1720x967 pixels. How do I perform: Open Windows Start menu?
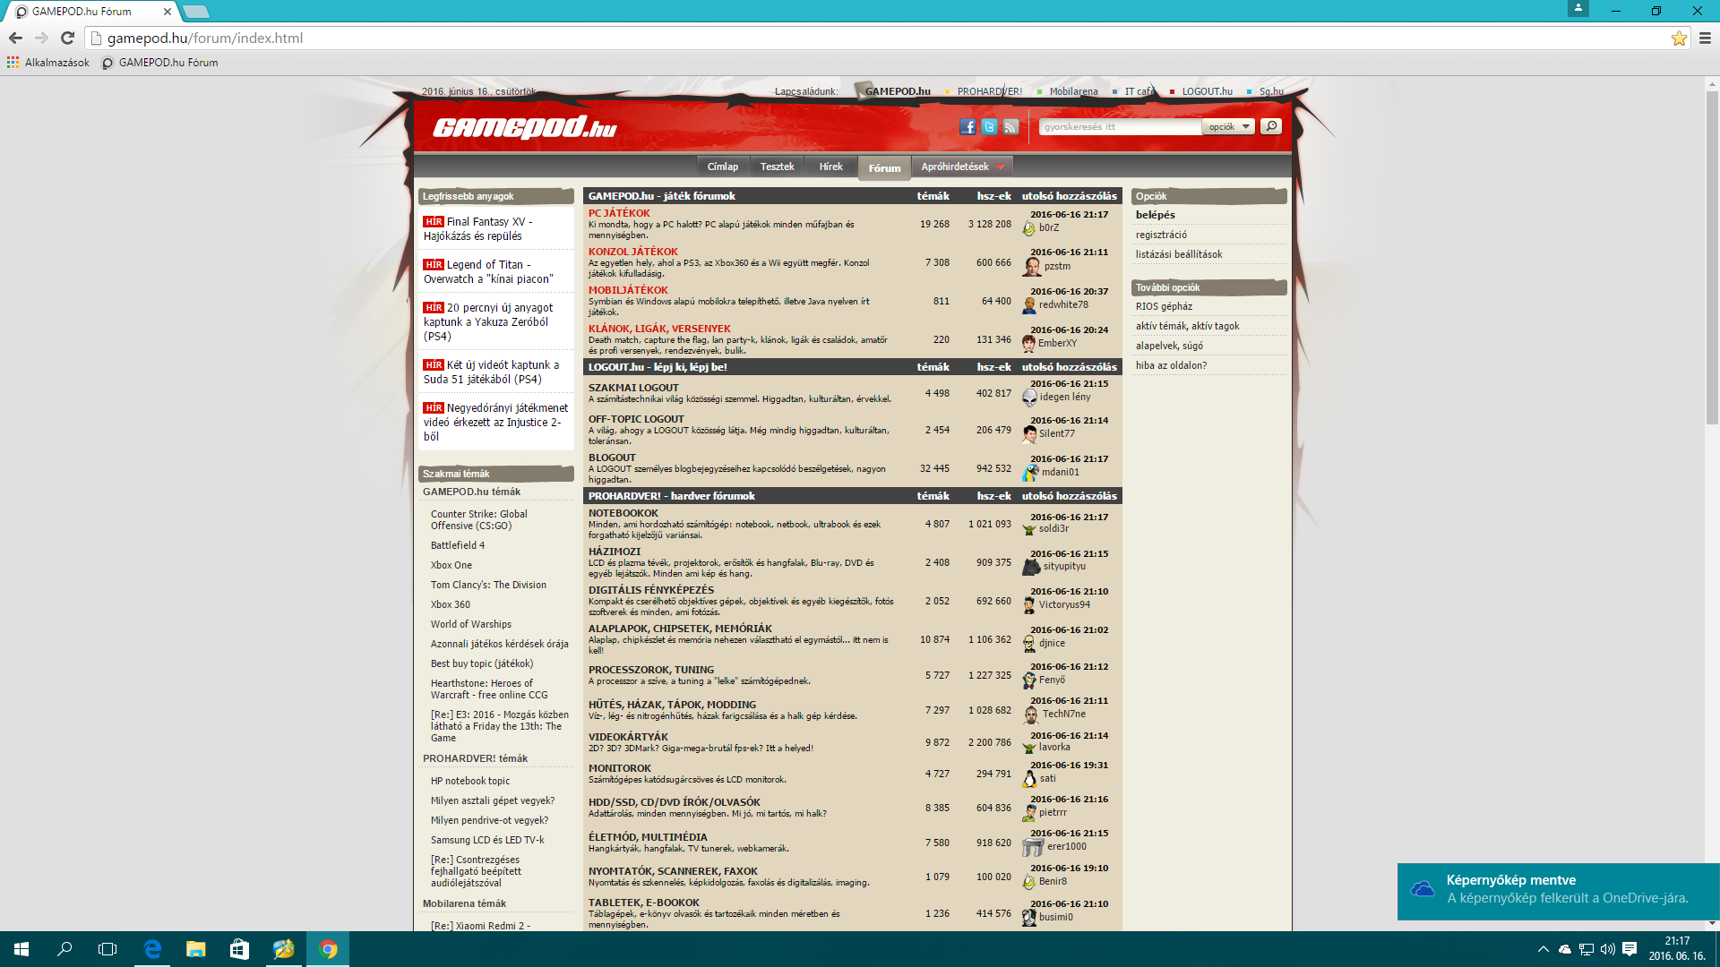coord(21,949)
